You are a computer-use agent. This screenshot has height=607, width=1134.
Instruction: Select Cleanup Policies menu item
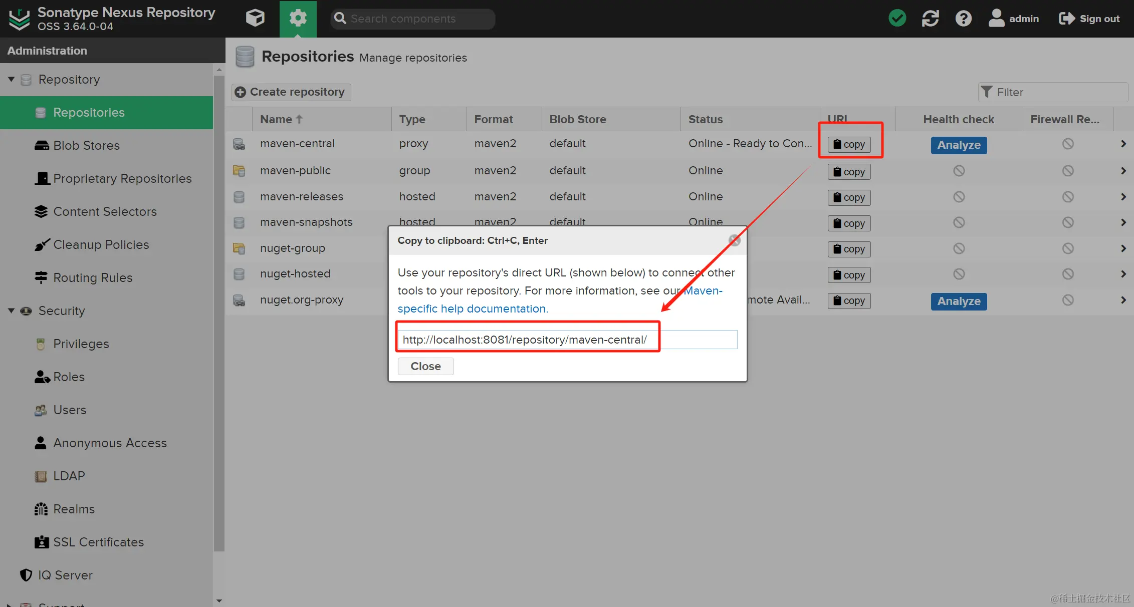(x=101, y=245)
